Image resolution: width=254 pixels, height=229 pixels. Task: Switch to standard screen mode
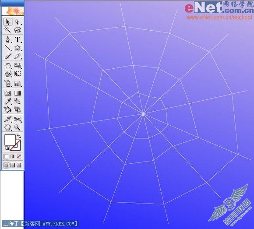pos(6,165)
